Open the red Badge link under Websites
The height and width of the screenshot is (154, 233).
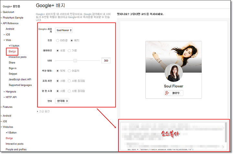[x=9, y=138]
